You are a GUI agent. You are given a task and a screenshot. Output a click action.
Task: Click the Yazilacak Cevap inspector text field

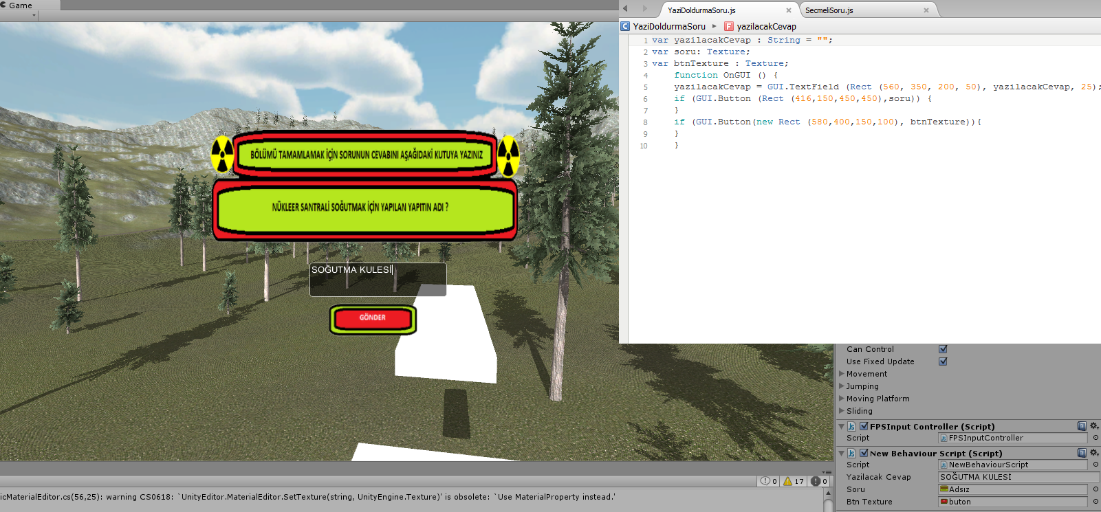tap(1018, 477)
